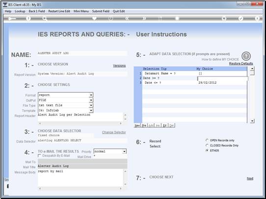This screenshot has width=266, height=199.
Task: Expand the Format dropdown
Action: click(x=91, y=95)
